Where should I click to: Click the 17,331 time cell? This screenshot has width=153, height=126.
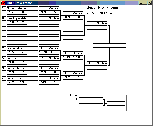(43, 52)
